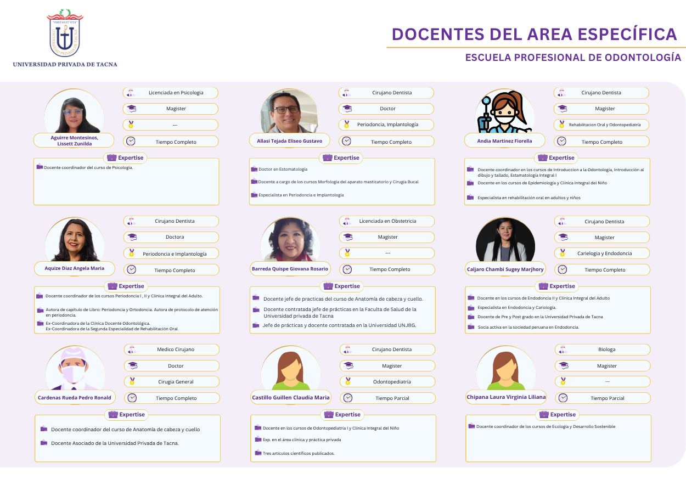Click the Escuela Profesional de Odontología subtitle
Image resolution: width=686 pixels, height=485 pixels.
[x=573, y=58]
